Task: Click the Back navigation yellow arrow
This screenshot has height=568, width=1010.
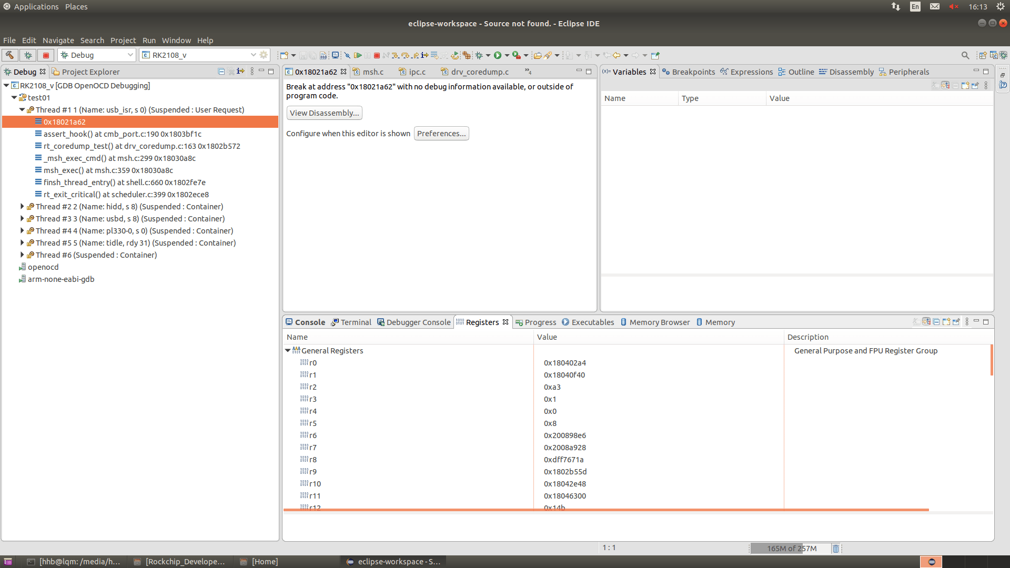Action: (x=617, y=55)
